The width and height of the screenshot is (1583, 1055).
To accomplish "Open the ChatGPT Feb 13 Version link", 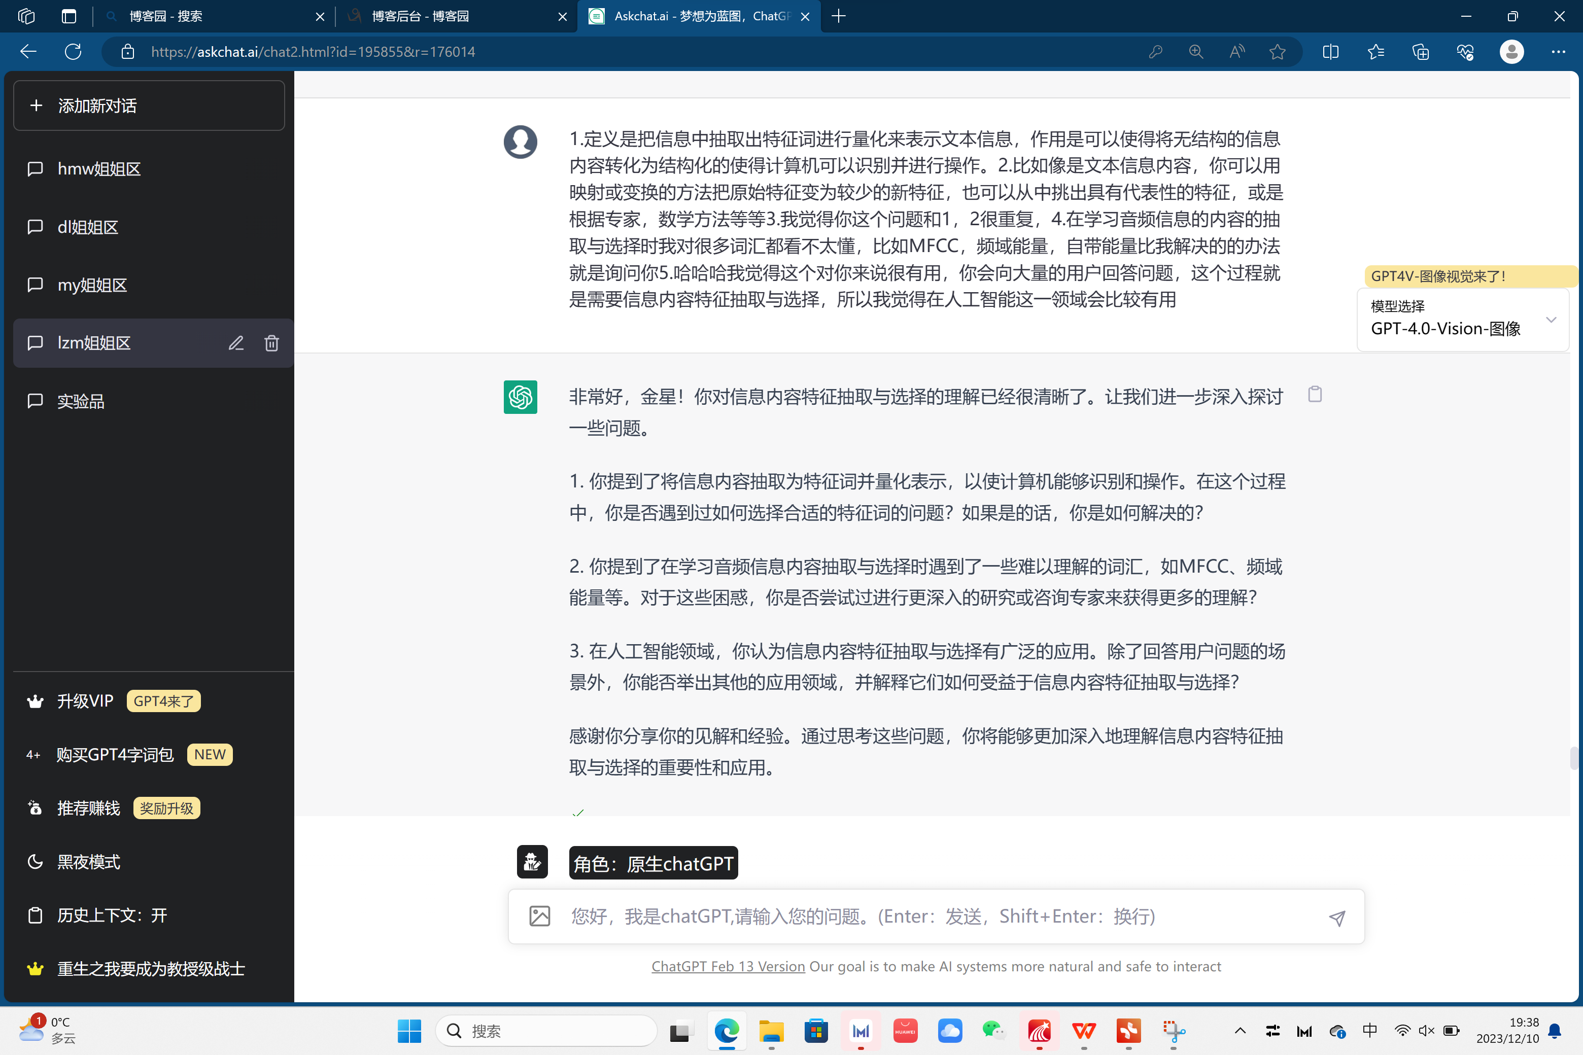I will (728, 966).
